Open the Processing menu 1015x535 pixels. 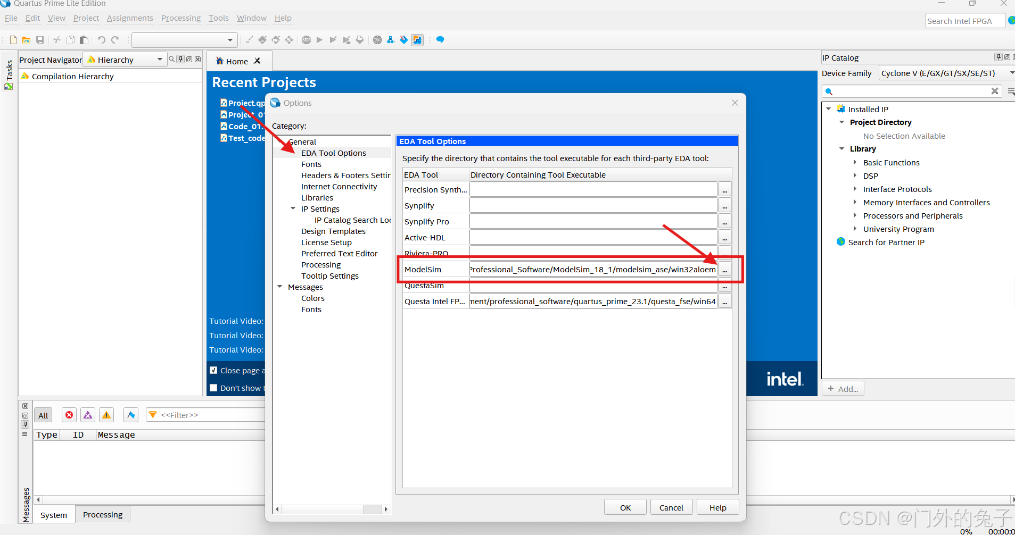(181, 18)
